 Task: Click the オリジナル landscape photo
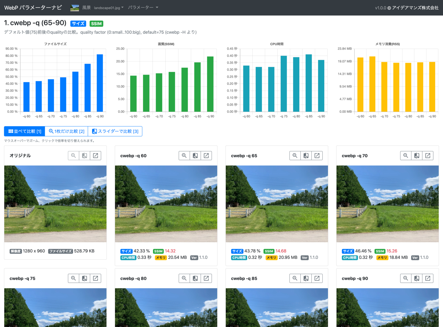click(x=55, y=204)
